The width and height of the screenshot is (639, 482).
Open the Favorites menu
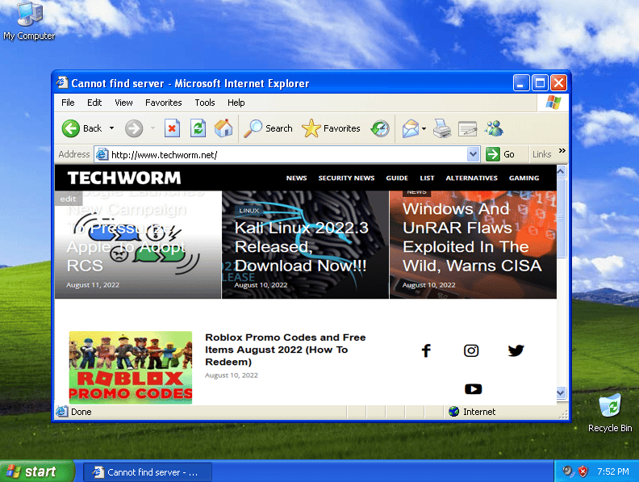coord(164,103)
